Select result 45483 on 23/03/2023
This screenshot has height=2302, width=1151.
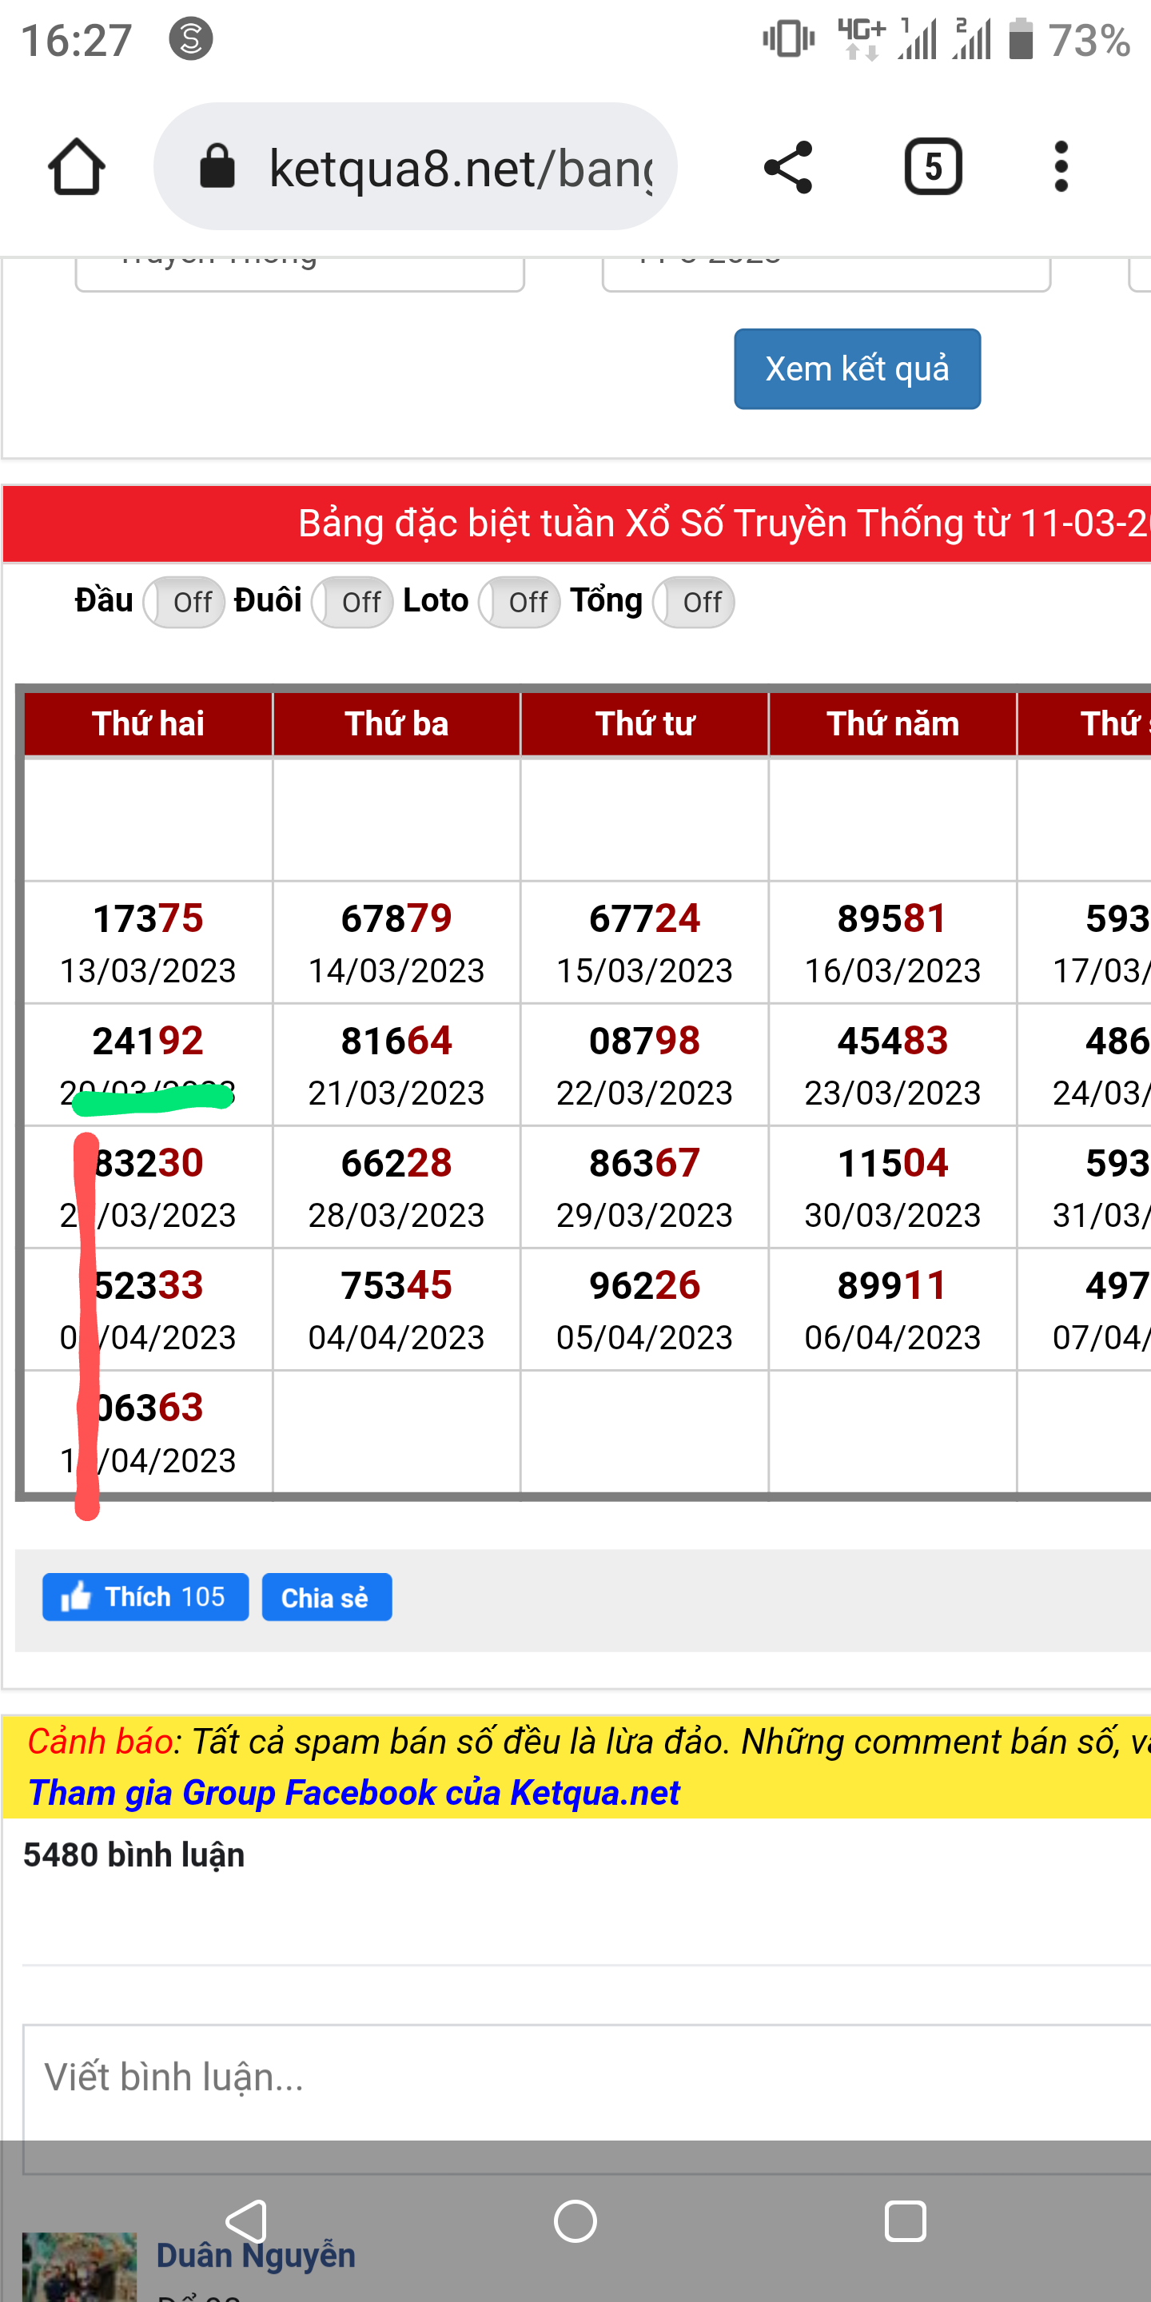pyautogui.click(x=893, y=1041)
